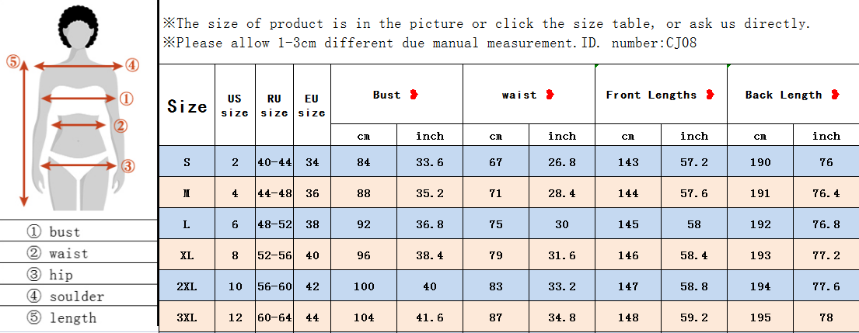The width and height of the screenshot is (859, 333).
Task: Click the red arrow icon beside waist
Action: (x=550, y=95)
